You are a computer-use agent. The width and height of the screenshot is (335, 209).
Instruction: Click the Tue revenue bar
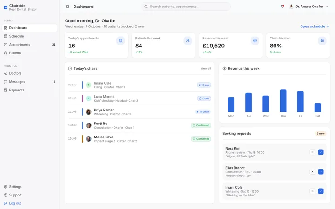pos(248,103)
